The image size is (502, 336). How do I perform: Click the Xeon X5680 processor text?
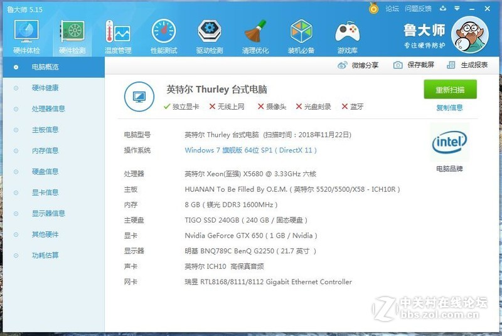250,174
